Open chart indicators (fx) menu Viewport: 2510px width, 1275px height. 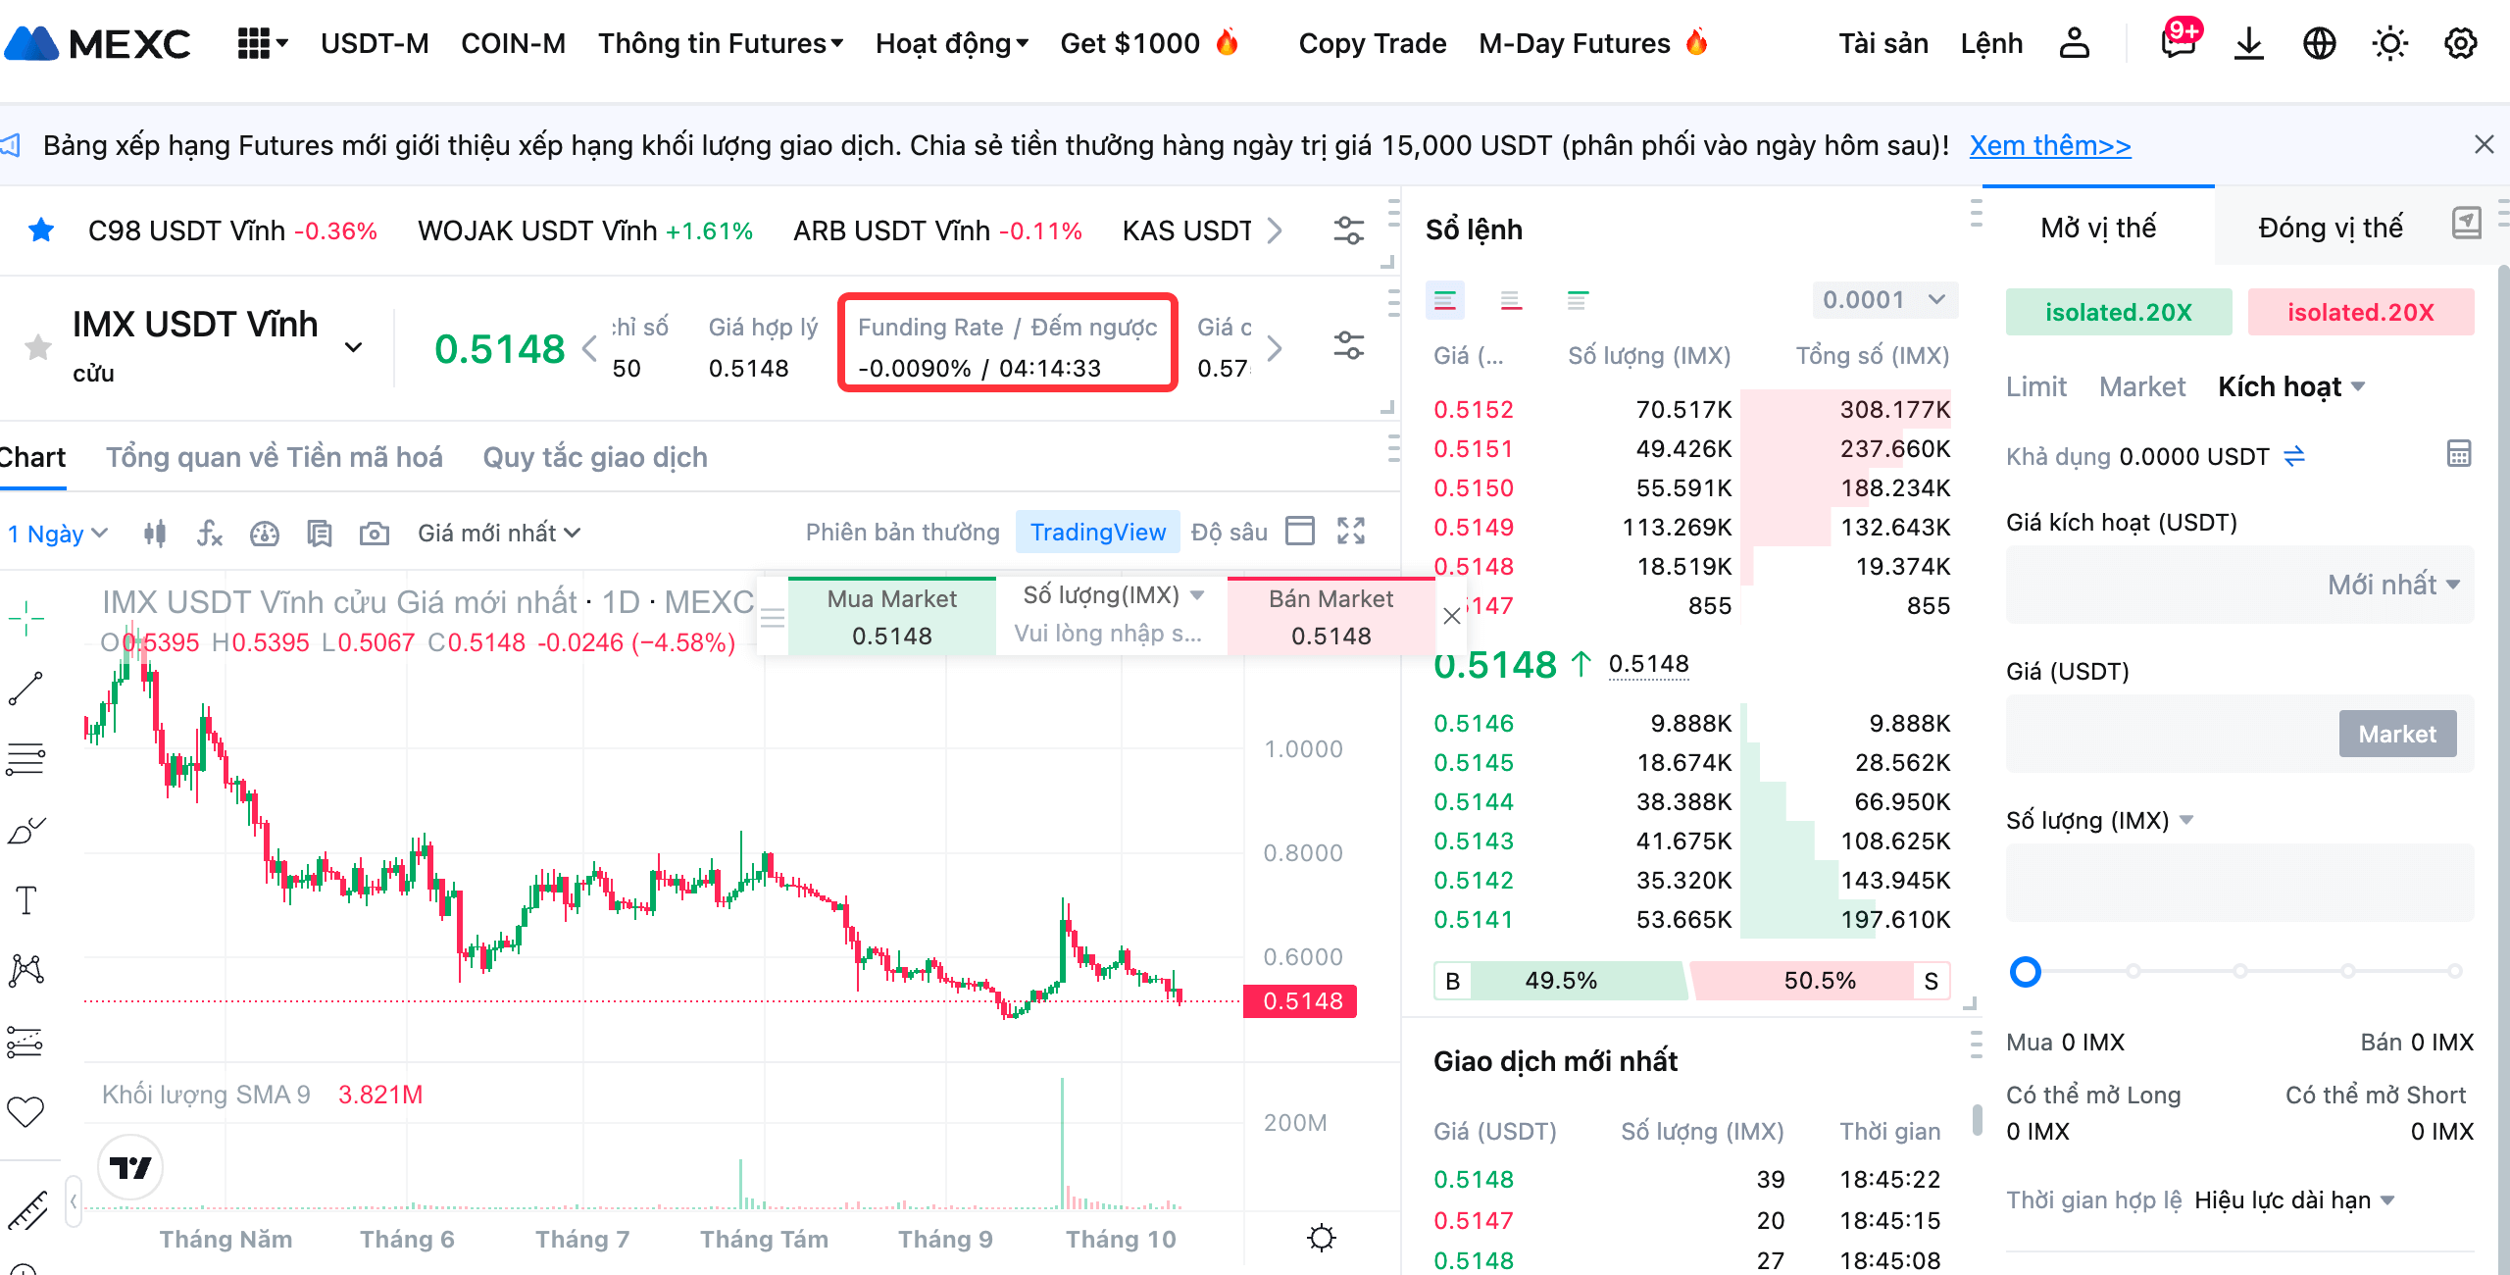point(209,533)
